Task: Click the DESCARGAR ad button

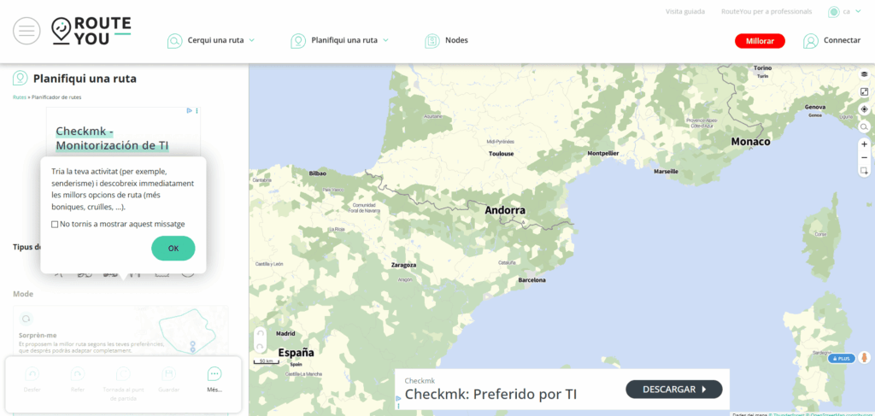Action: [674, 390]
